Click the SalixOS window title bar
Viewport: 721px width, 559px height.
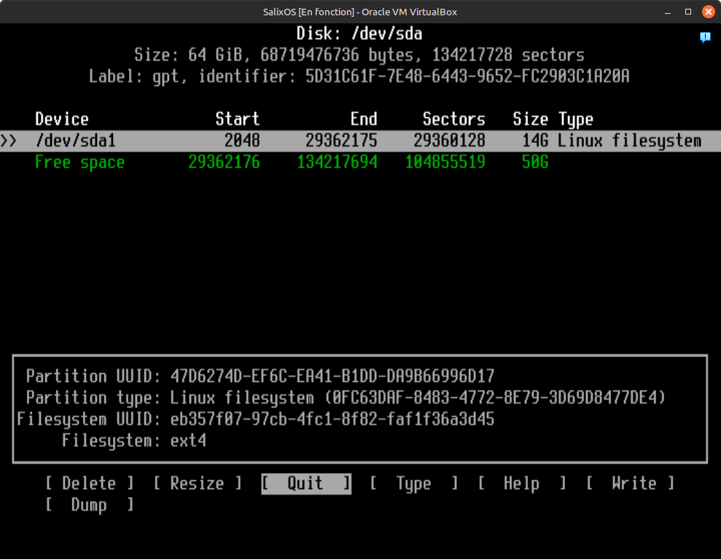[x=360, y=12]
